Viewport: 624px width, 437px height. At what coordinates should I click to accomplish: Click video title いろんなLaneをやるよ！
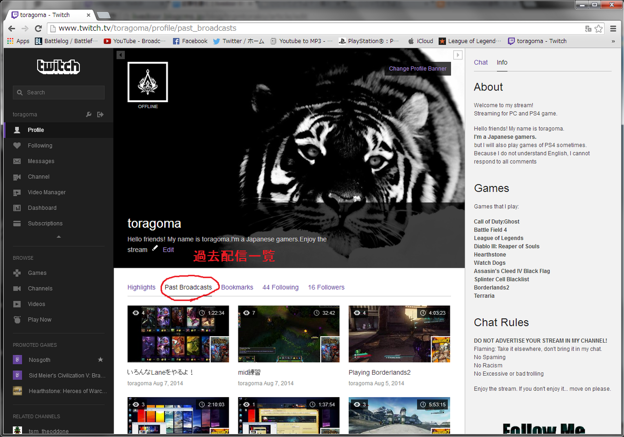point(161,372)
